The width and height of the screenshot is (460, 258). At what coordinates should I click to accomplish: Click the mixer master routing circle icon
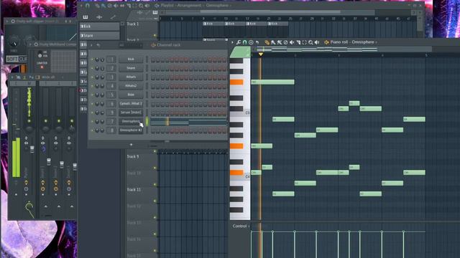click(29, 206)
